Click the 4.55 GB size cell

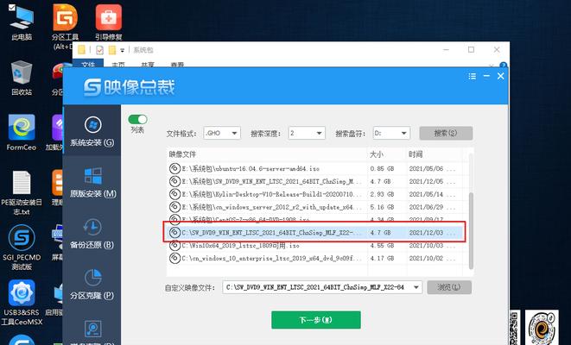tap(382, 246)
